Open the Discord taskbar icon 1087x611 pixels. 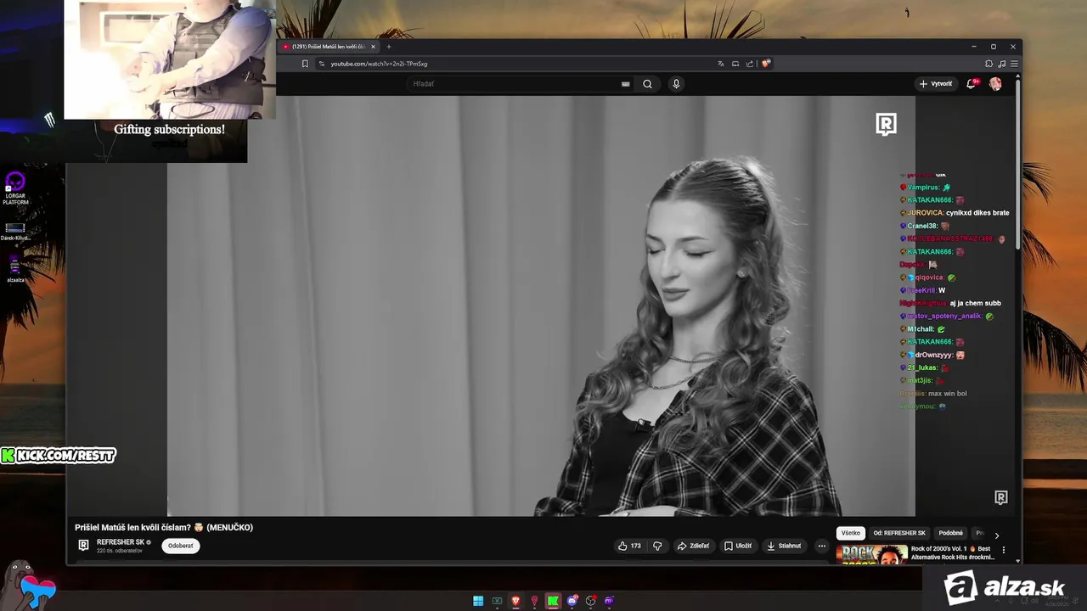pyautogui.click(x=572, y=601)
